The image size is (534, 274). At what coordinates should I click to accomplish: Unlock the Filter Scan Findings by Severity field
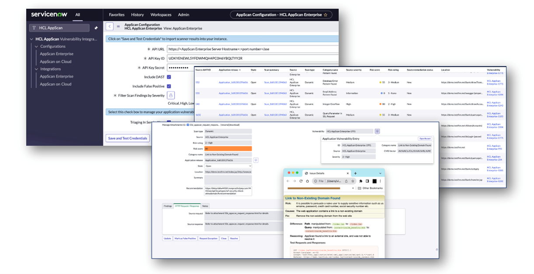(171, 95)
